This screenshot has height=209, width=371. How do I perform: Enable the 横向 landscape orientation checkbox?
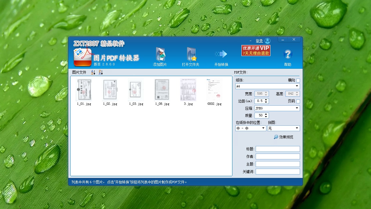coord(298,80)
